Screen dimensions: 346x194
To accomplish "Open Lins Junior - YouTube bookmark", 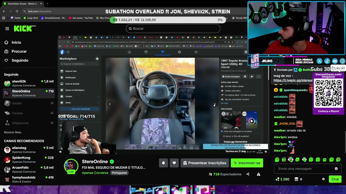I will pos(81,18).
